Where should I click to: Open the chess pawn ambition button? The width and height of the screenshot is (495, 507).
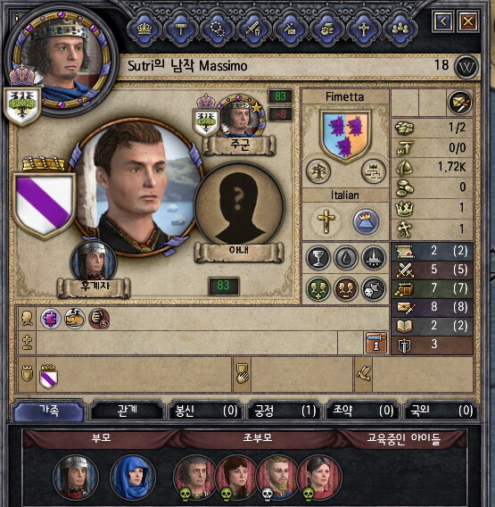click(x=376, y=343)
